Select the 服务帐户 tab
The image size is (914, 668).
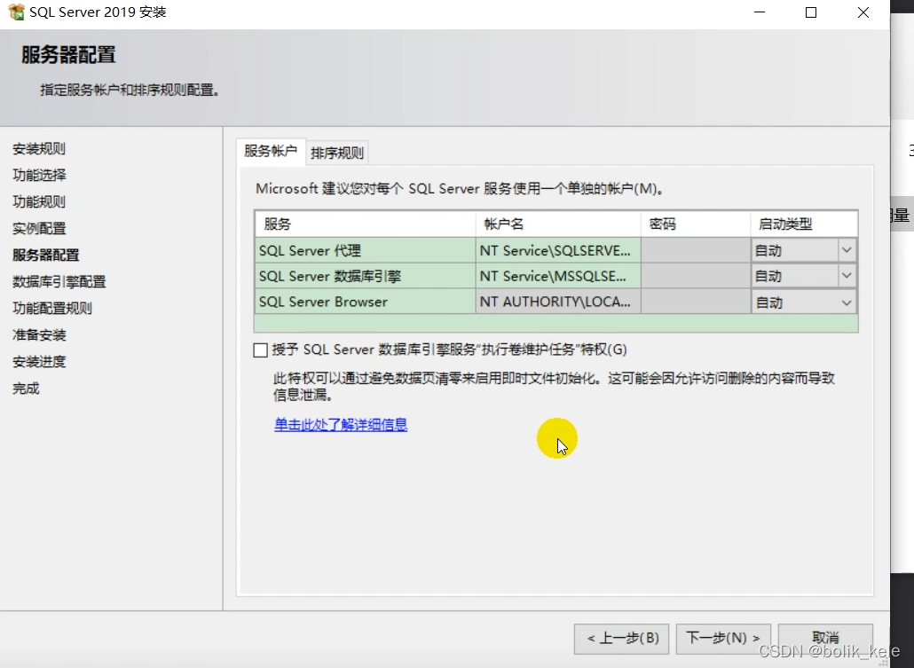pyautogui.click(x=271, y=151)
